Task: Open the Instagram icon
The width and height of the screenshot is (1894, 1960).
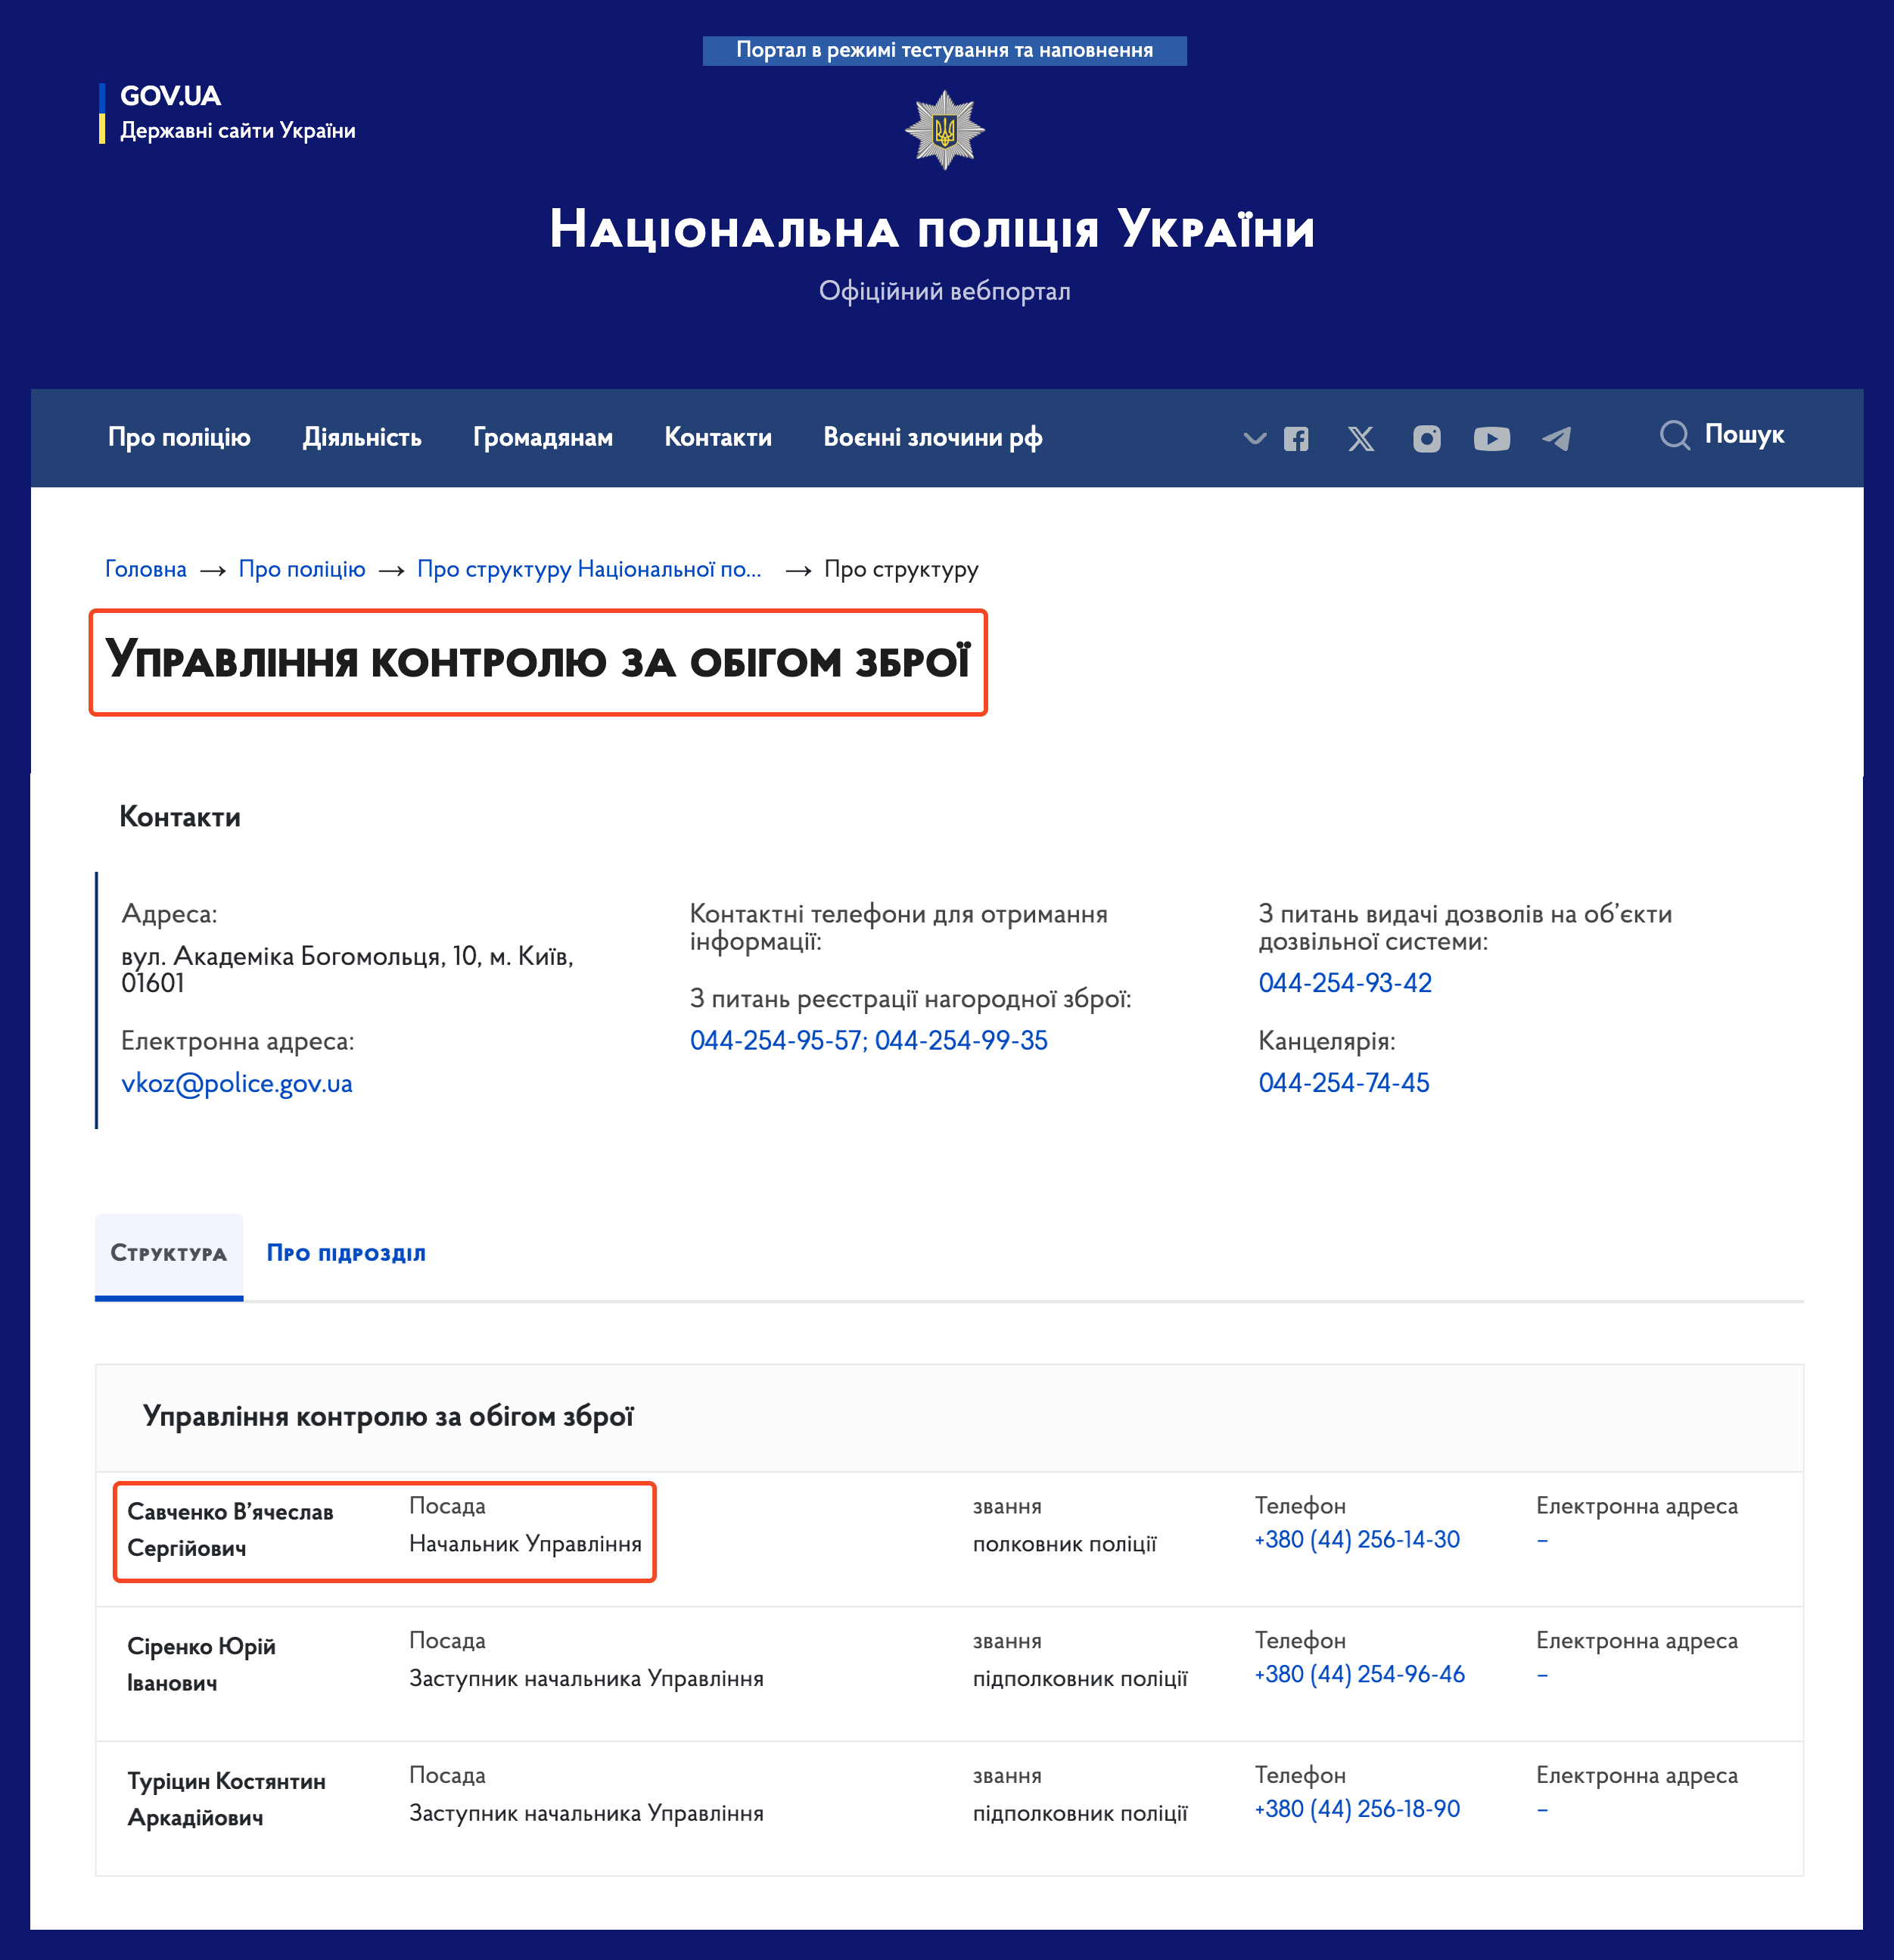Action: pyautogui.click(x=1427, y=439)
